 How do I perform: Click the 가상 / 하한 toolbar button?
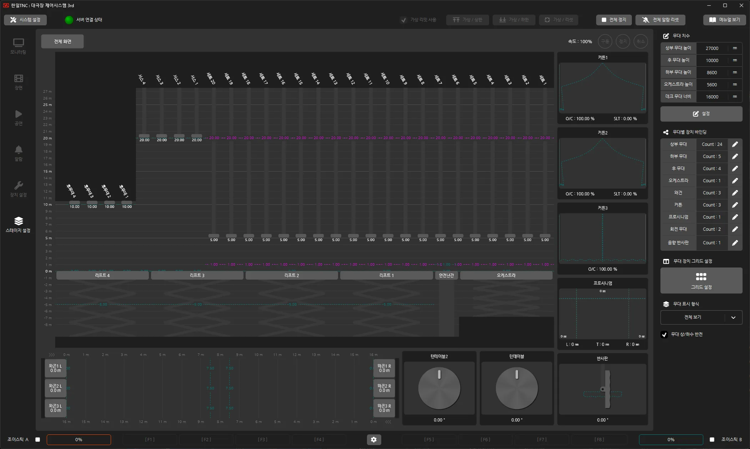click(514, 20)
